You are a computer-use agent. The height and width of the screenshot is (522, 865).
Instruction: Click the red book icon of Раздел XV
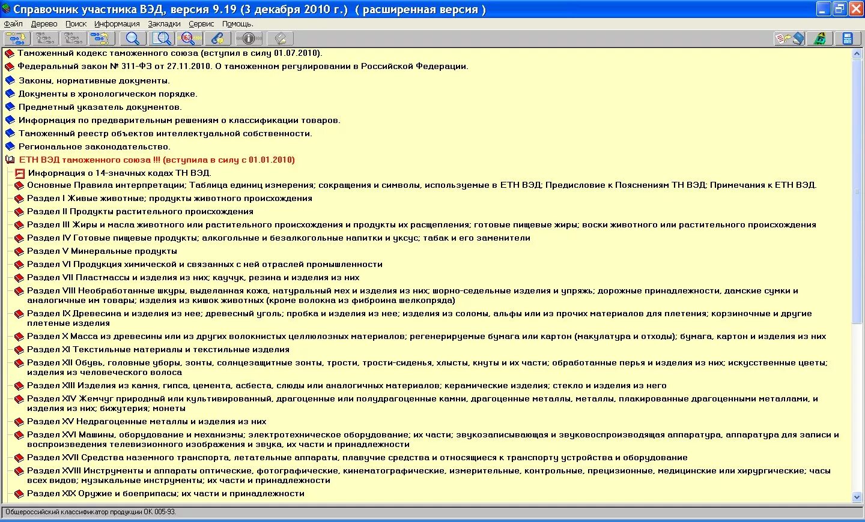(19, 422)
